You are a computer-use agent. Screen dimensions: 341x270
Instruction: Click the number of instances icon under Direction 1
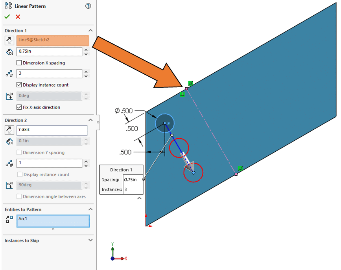(9, 73)
